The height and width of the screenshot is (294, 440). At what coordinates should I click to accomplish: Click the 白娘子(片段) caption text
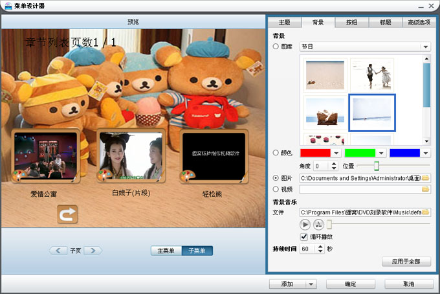click(131, 193)
